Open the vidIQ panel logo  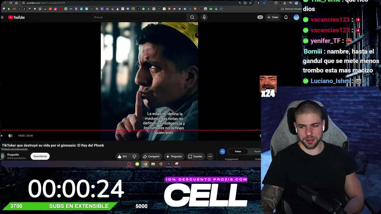coord(222,152)
